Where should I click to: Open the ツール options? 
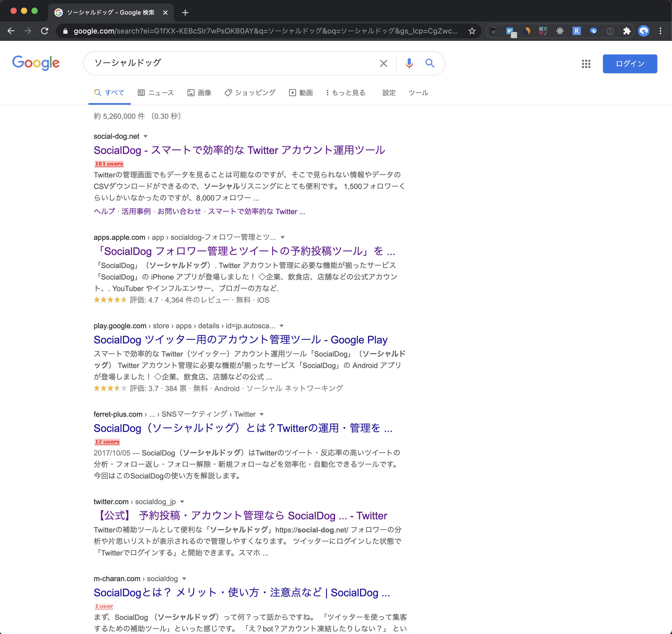(418, 93)
